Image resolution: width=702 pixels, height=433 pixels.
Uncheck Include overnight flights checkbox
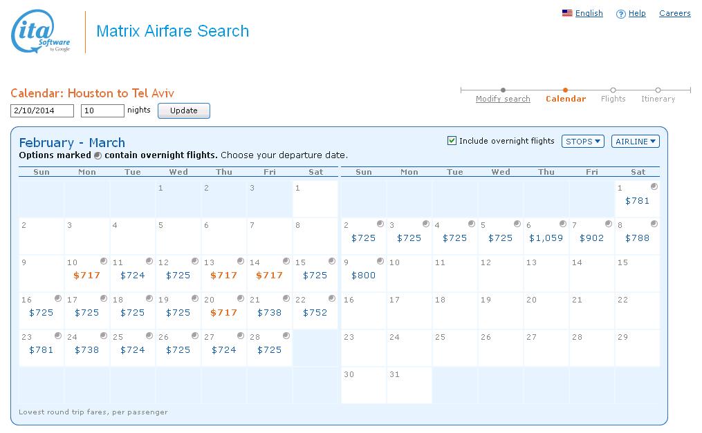pyautogui.click(x=452, y=141)
